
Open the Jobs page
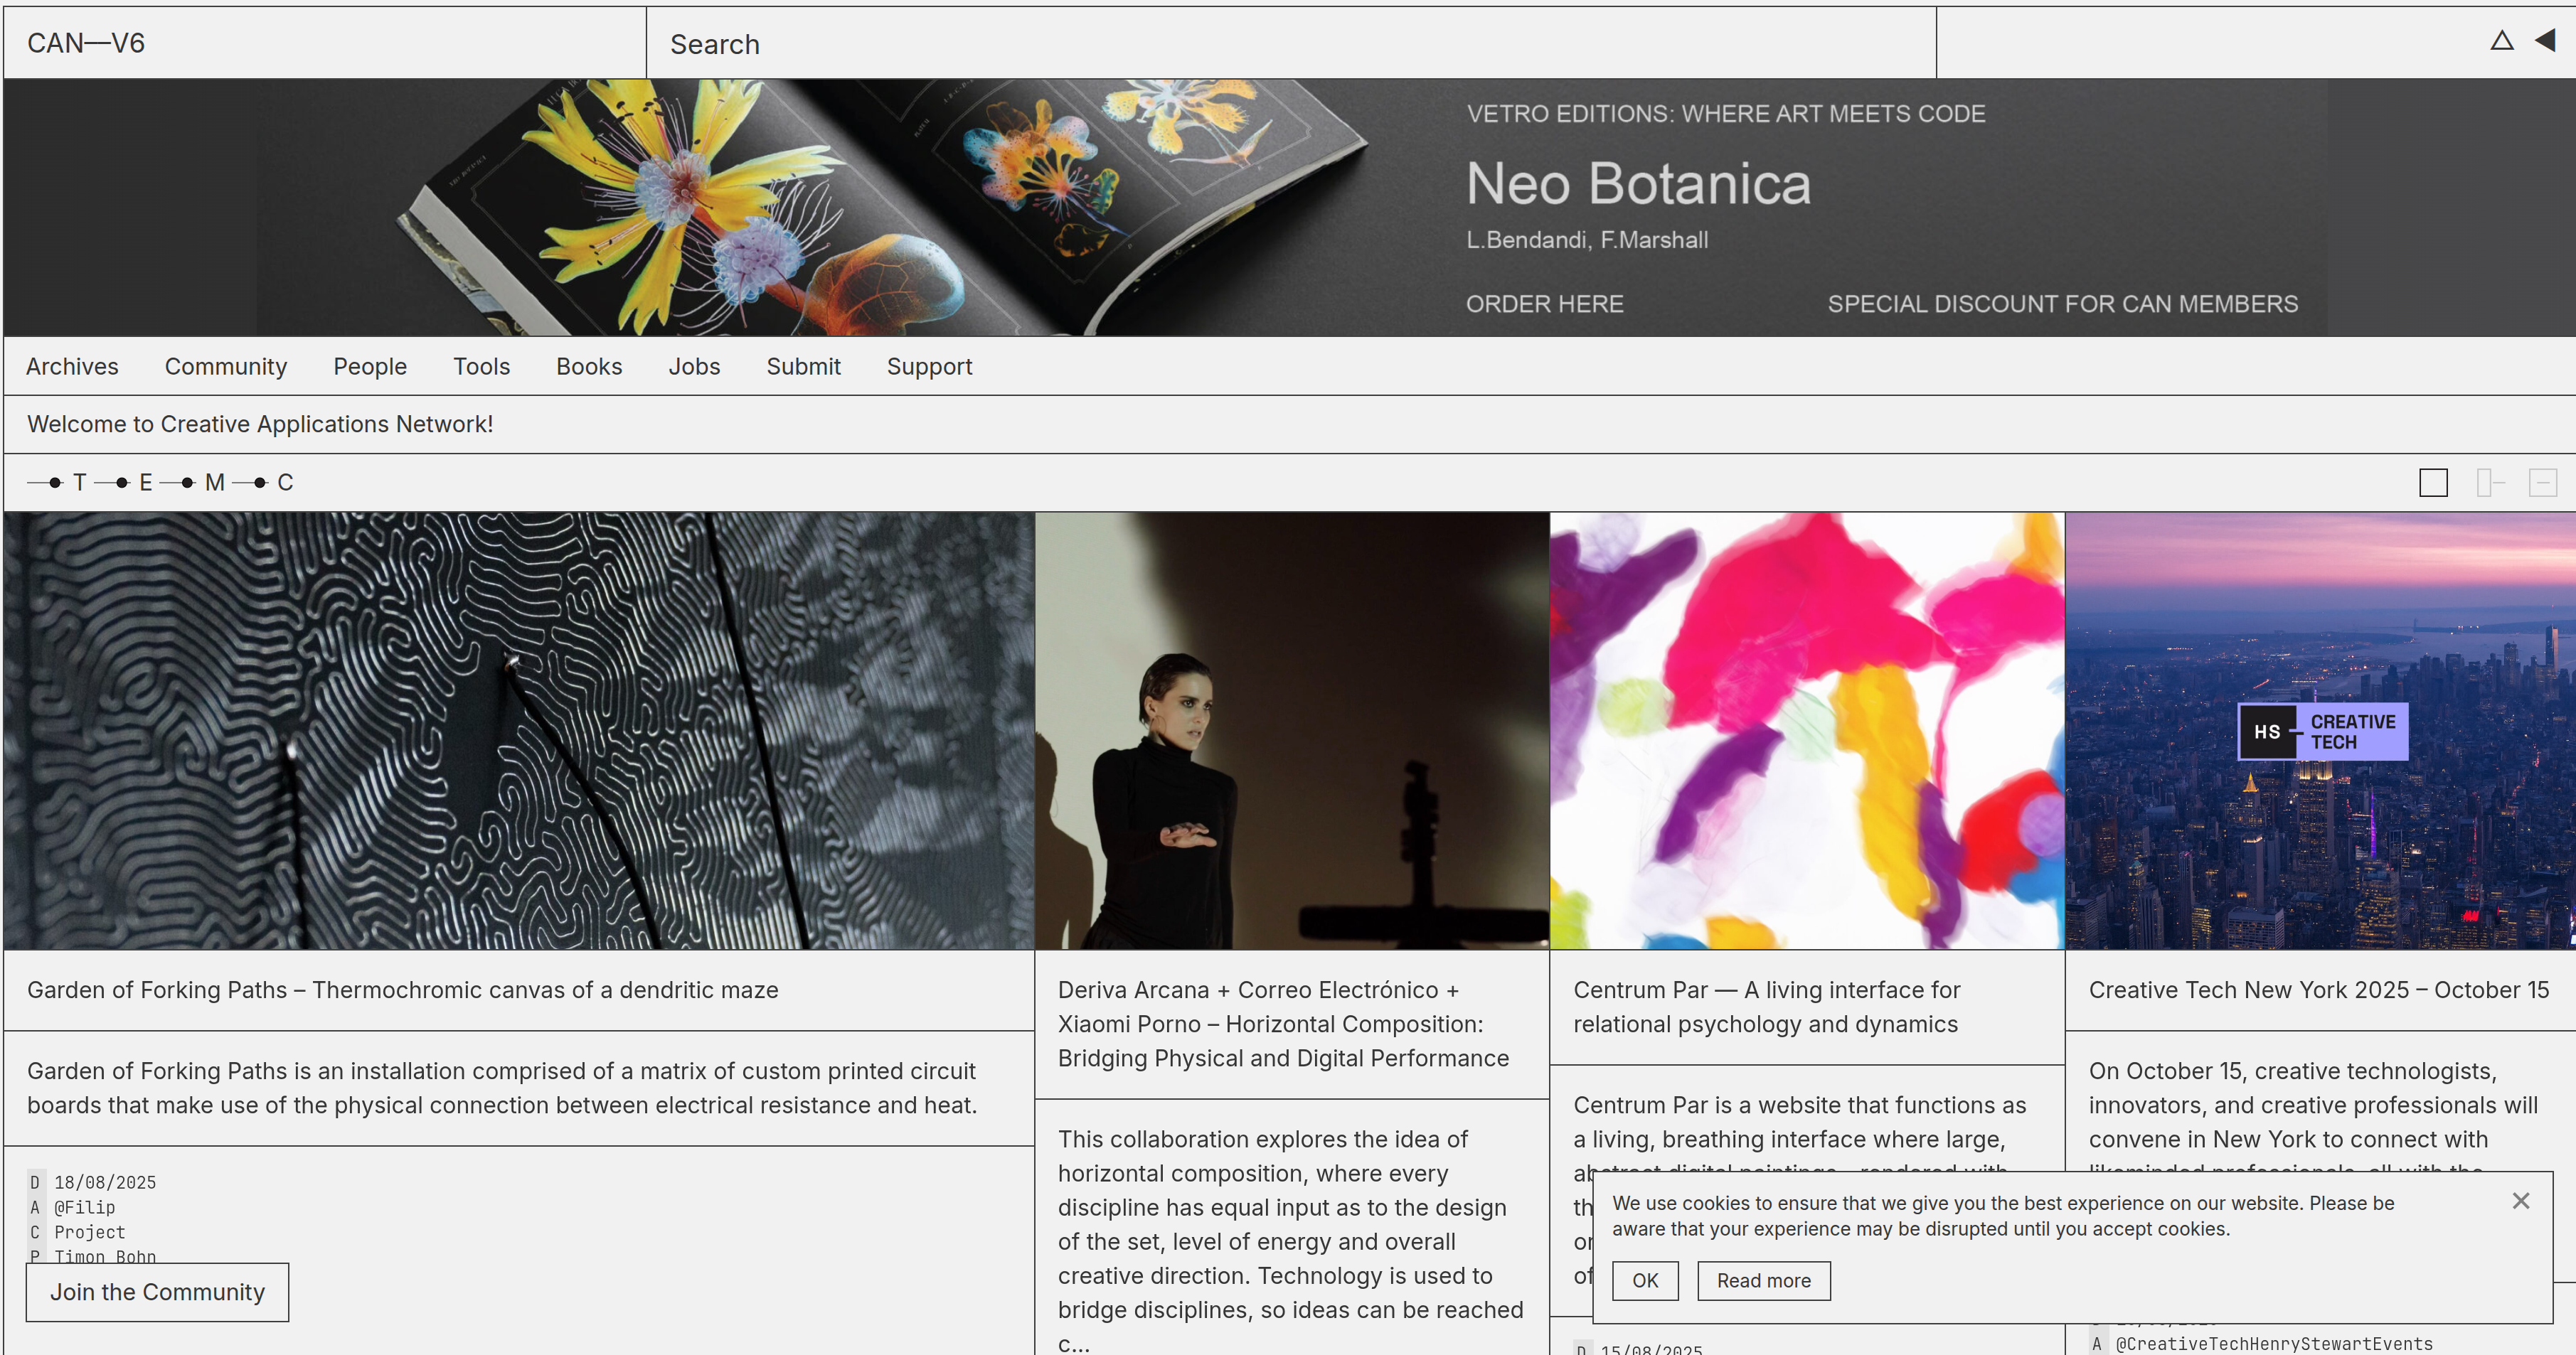[x=694, y=367]
